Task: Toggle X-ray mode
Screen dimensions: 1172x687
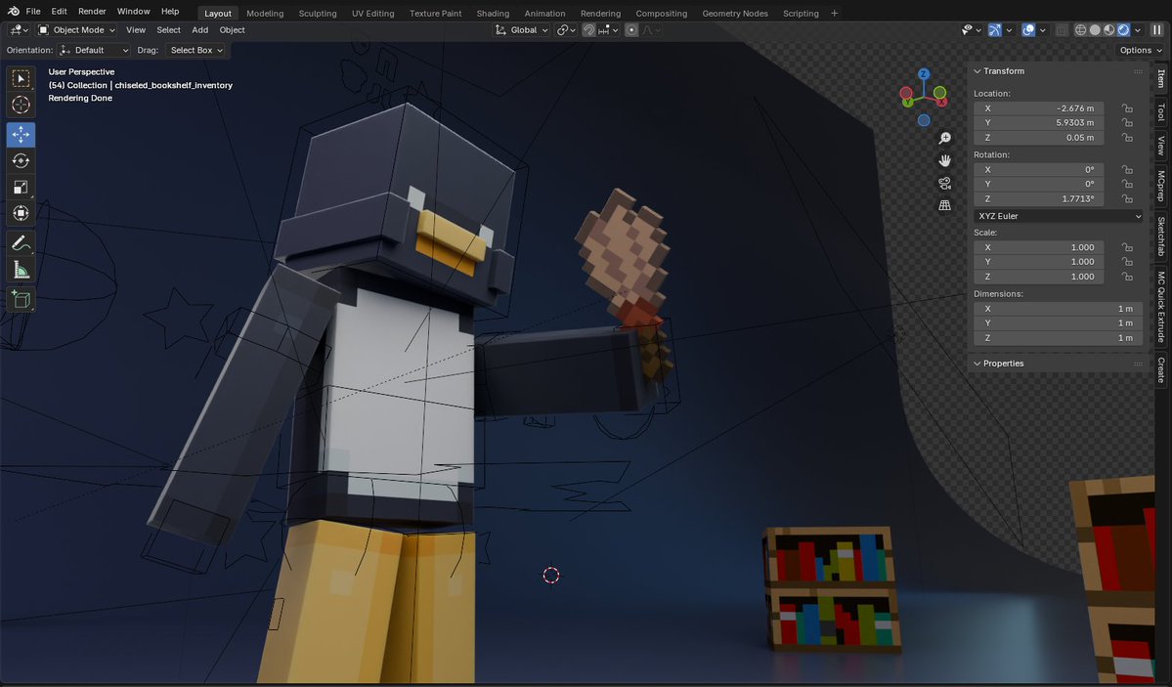Action: 1062,30
